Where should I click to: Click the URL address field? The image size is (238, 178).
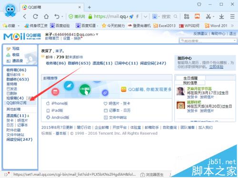click(x=111, y=16)
